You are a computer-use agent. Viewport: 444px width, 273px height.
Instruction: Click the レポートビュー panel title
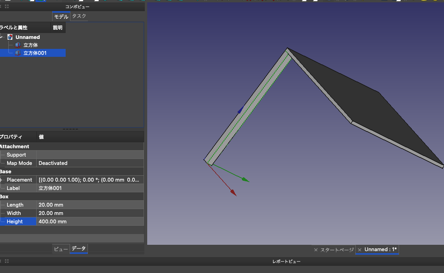point(286,261)
